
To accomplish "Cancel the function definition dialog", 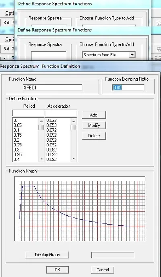I will click(x=103, y=270).
